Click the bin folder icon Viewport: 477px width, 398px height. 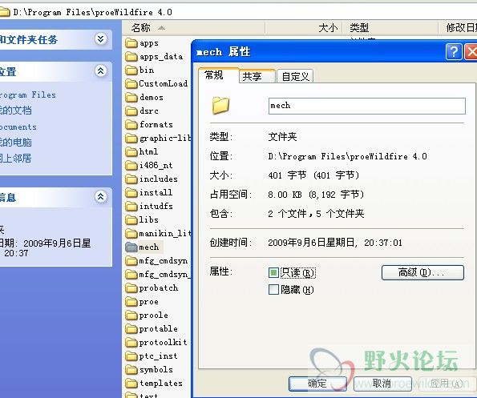pos(131,70)
